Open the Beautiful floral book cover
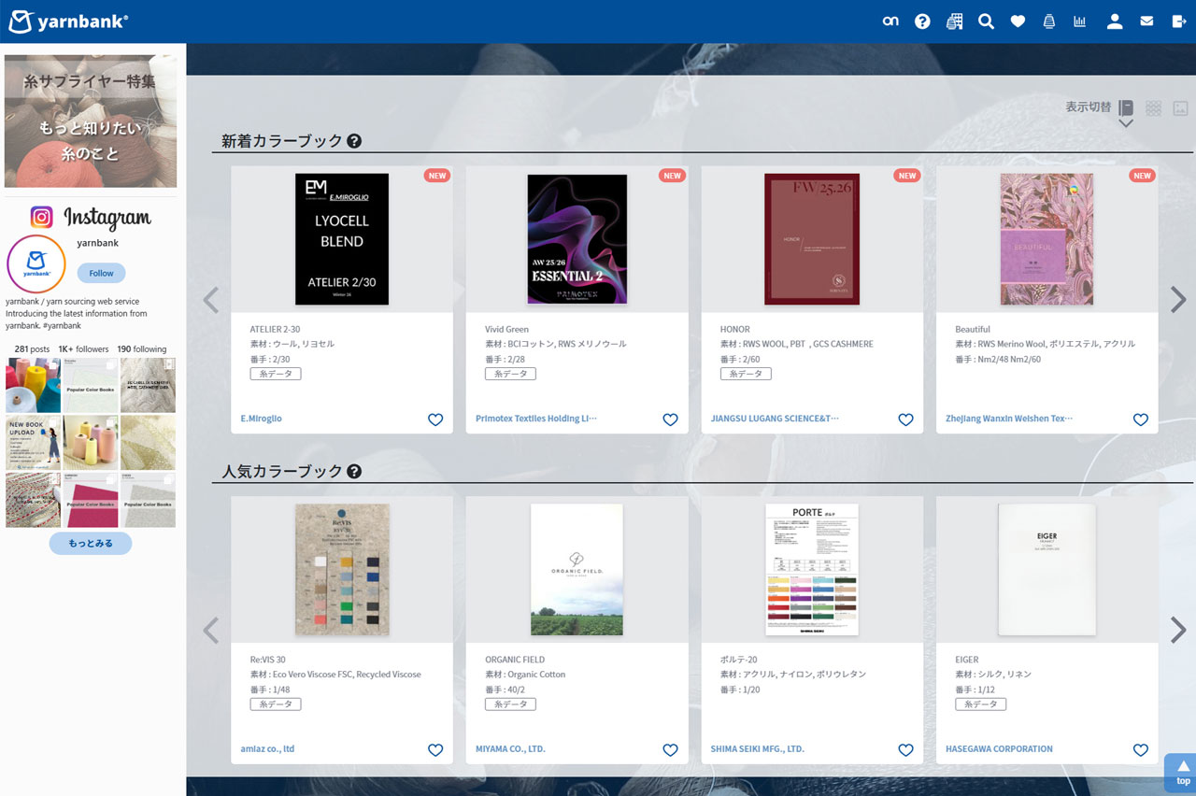The height and width of the screenshot is (796, 1196). [x=1046, y=239]
